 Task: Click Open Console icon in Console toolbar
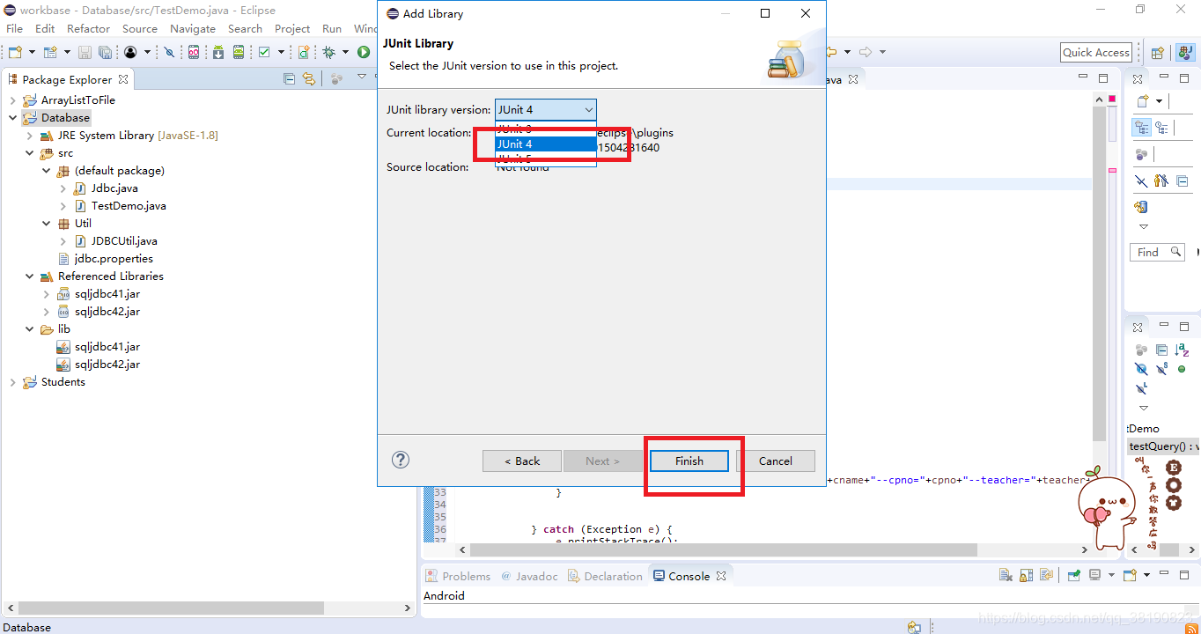(x=1128, y=576)
